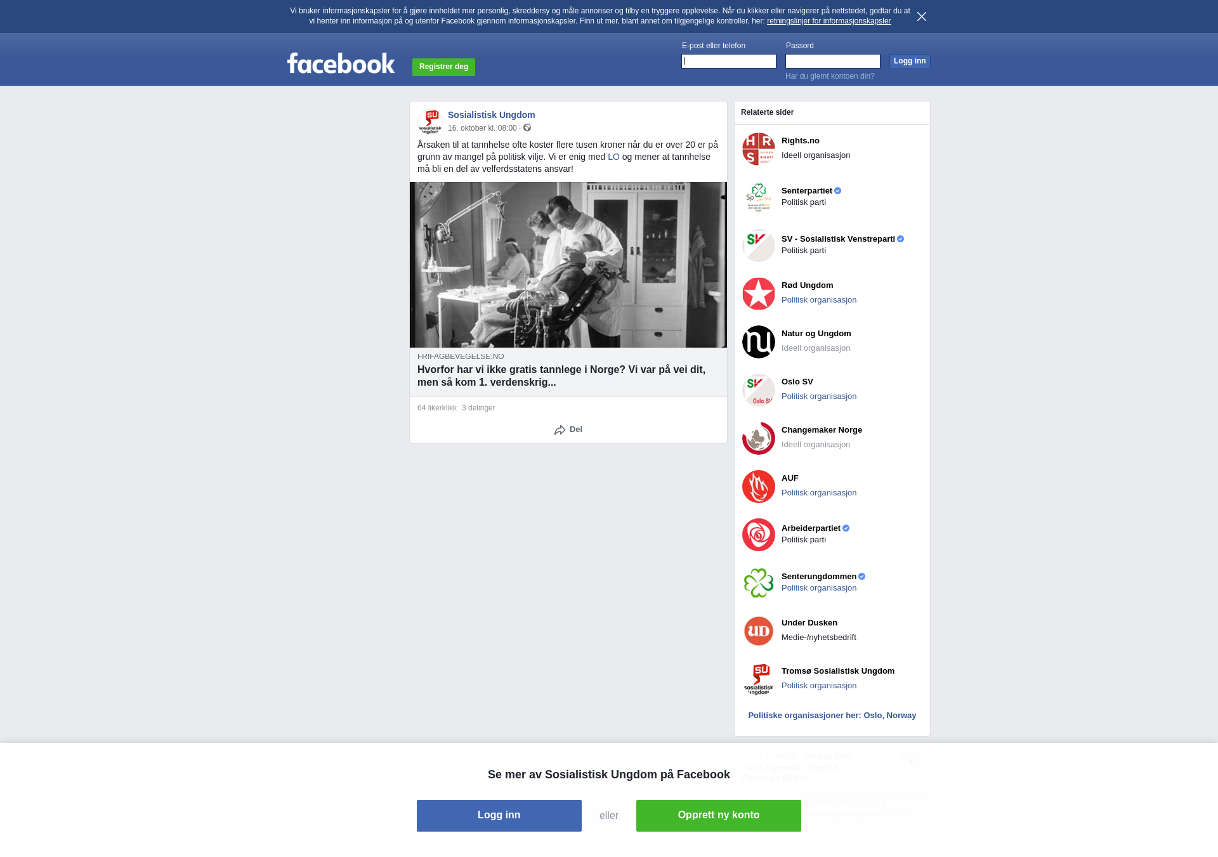Open retningslinjer for informasjonskapsler link
The image size is (1218, 857).
tap(828, 21)
